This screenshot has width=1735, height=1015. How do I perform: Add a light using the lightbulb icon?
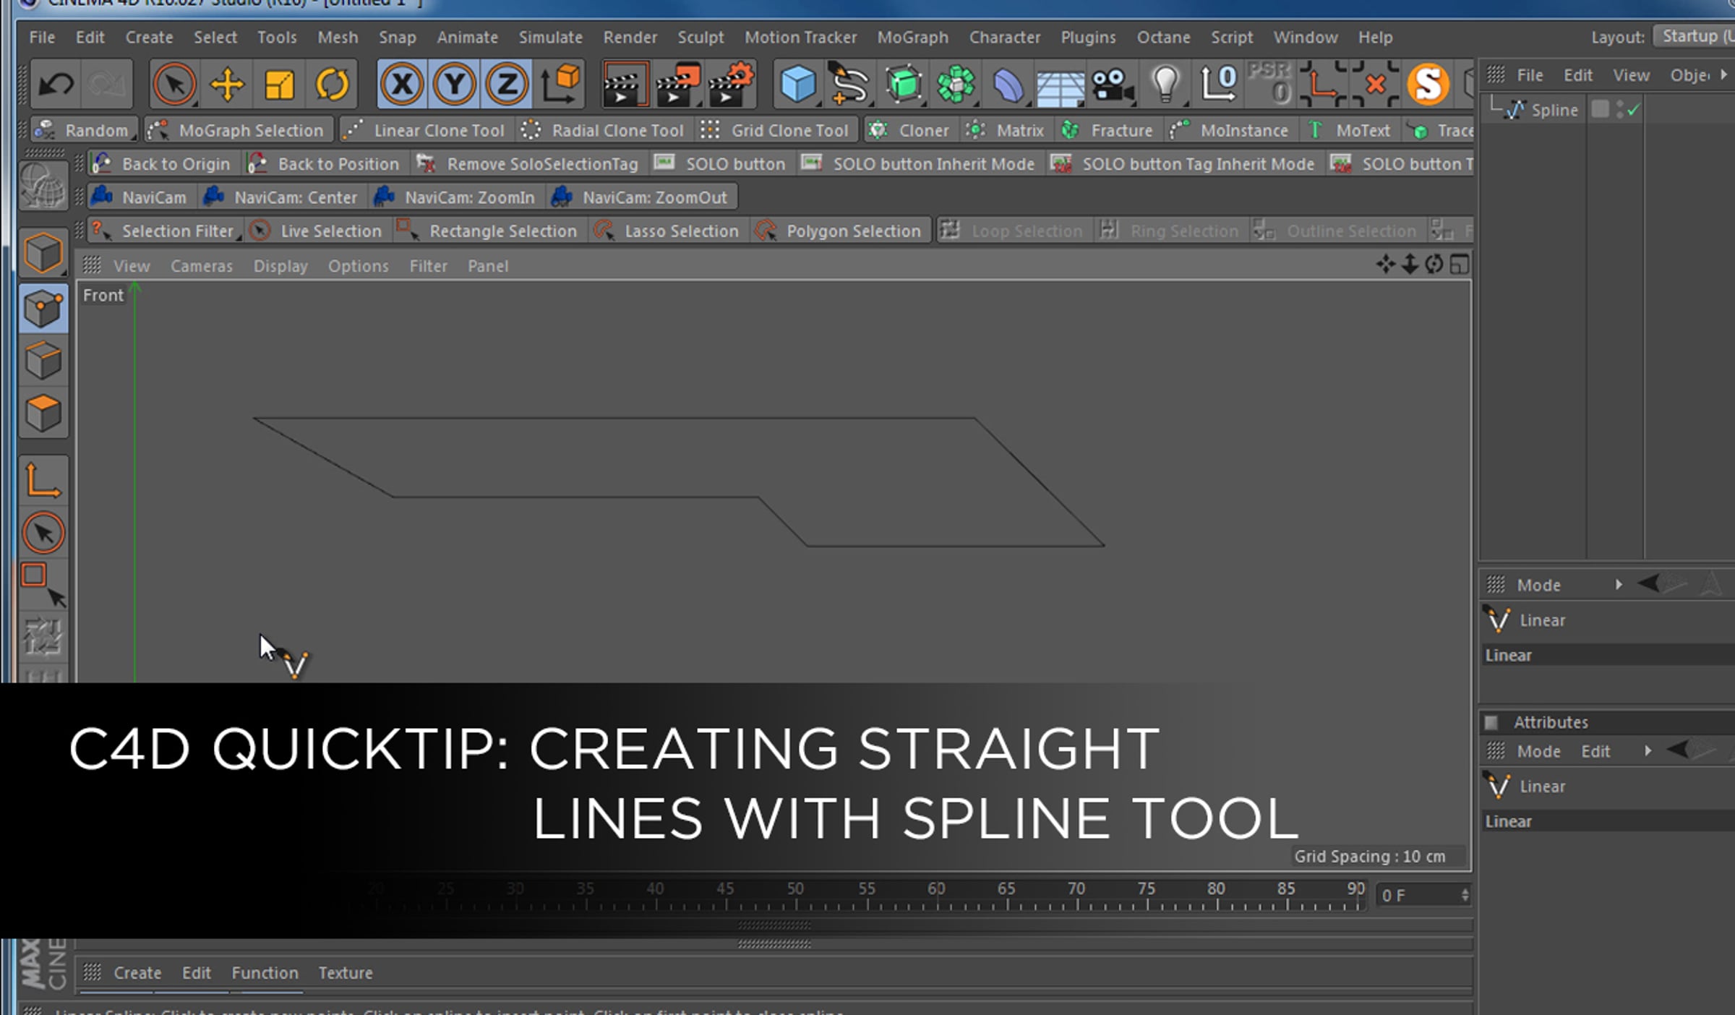tap(1165, 85)
